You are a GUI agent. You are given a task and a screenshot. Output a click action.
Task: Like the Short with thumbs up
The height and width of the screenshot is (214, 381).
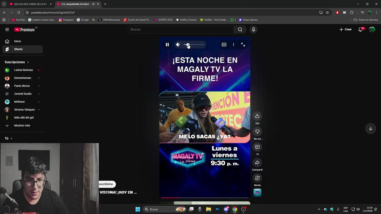point(257,116)
